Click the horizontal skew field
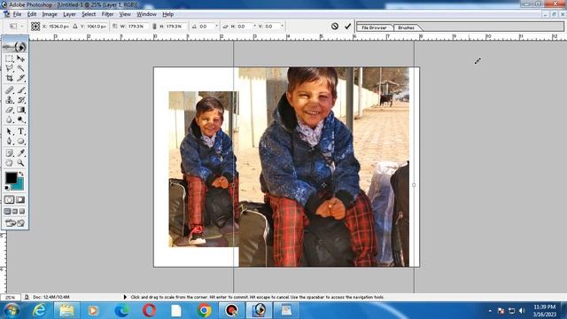The height and width of the screenshot is (319, 567). click(x=245, y=26)
